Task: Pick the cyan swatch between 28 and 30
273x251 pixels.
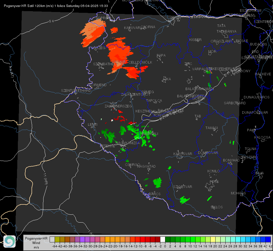Action: 238,239
